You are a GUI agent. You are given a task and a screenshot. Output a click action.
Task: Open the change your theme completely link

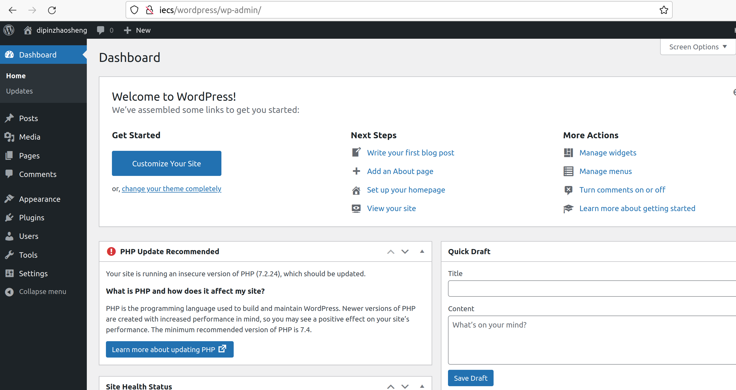point(171,189)
